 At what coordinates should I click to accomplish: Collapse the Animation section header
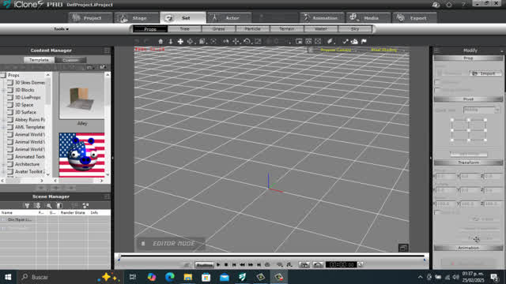coord(468,248)
